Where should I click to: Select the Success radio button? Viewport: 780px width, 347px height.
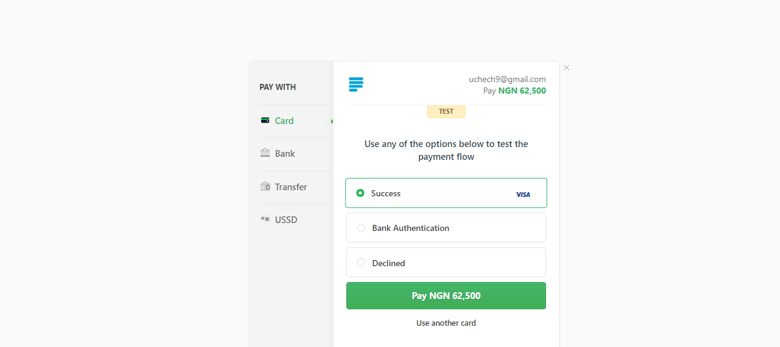click(x=360, y=193)
